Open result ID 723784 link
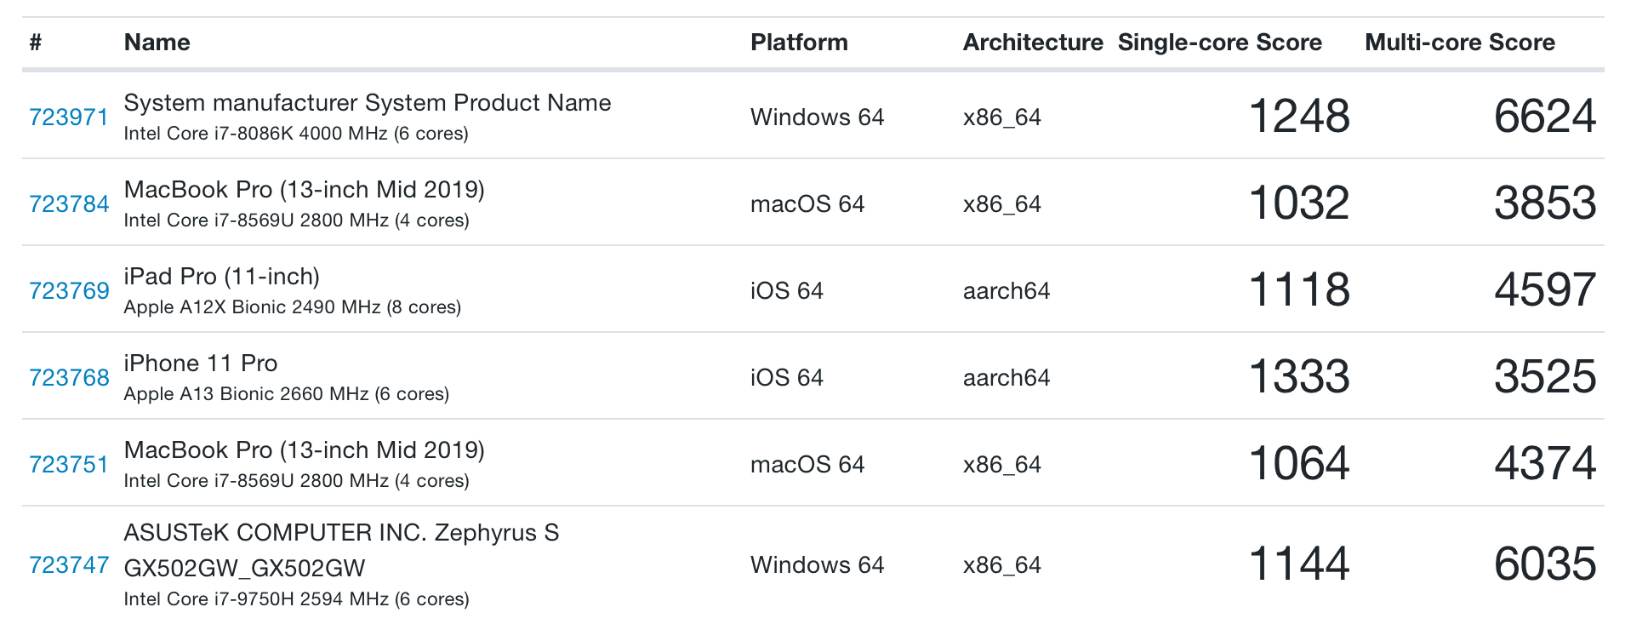The image size is (1648, 624). [x=69, y=204]
